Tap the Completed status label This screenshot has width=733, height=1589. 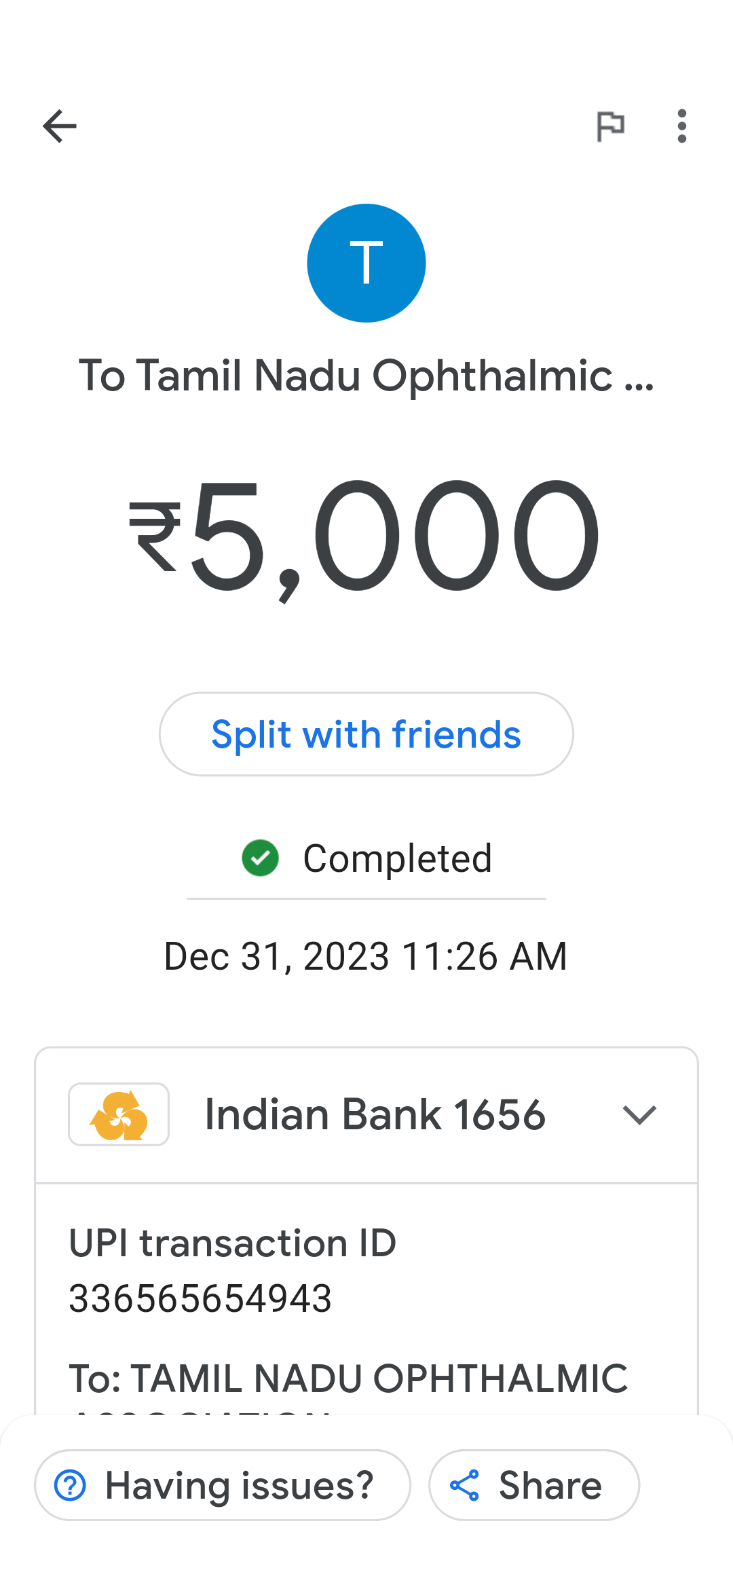point(397,858)
